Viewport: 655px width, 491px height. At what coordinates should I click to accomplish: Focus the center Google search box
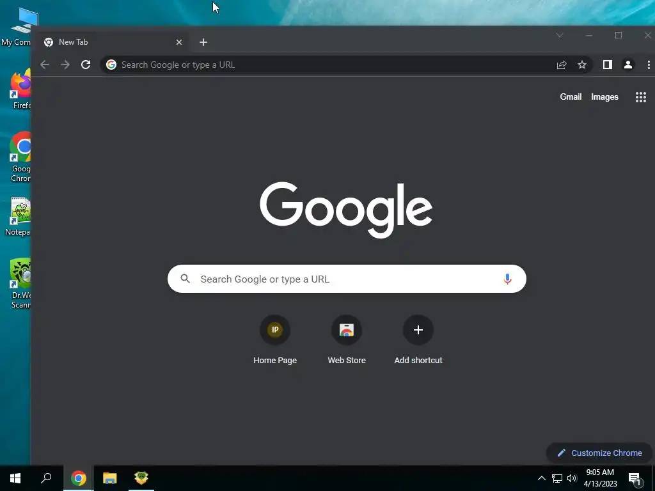[347, 279]
